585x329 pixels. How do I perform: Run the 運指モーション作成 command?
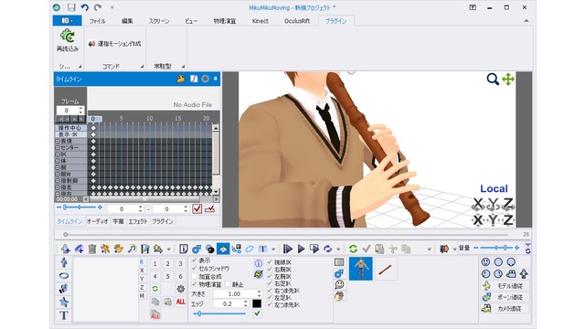[115, 44]
